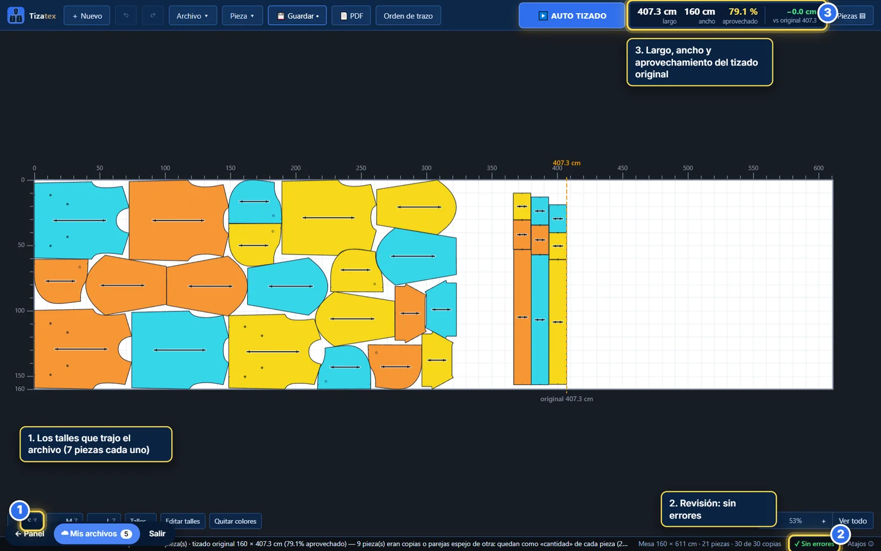Open the Pieza dropdown menu
Screen dimensions: 881x551
click(x=242, y=15)
